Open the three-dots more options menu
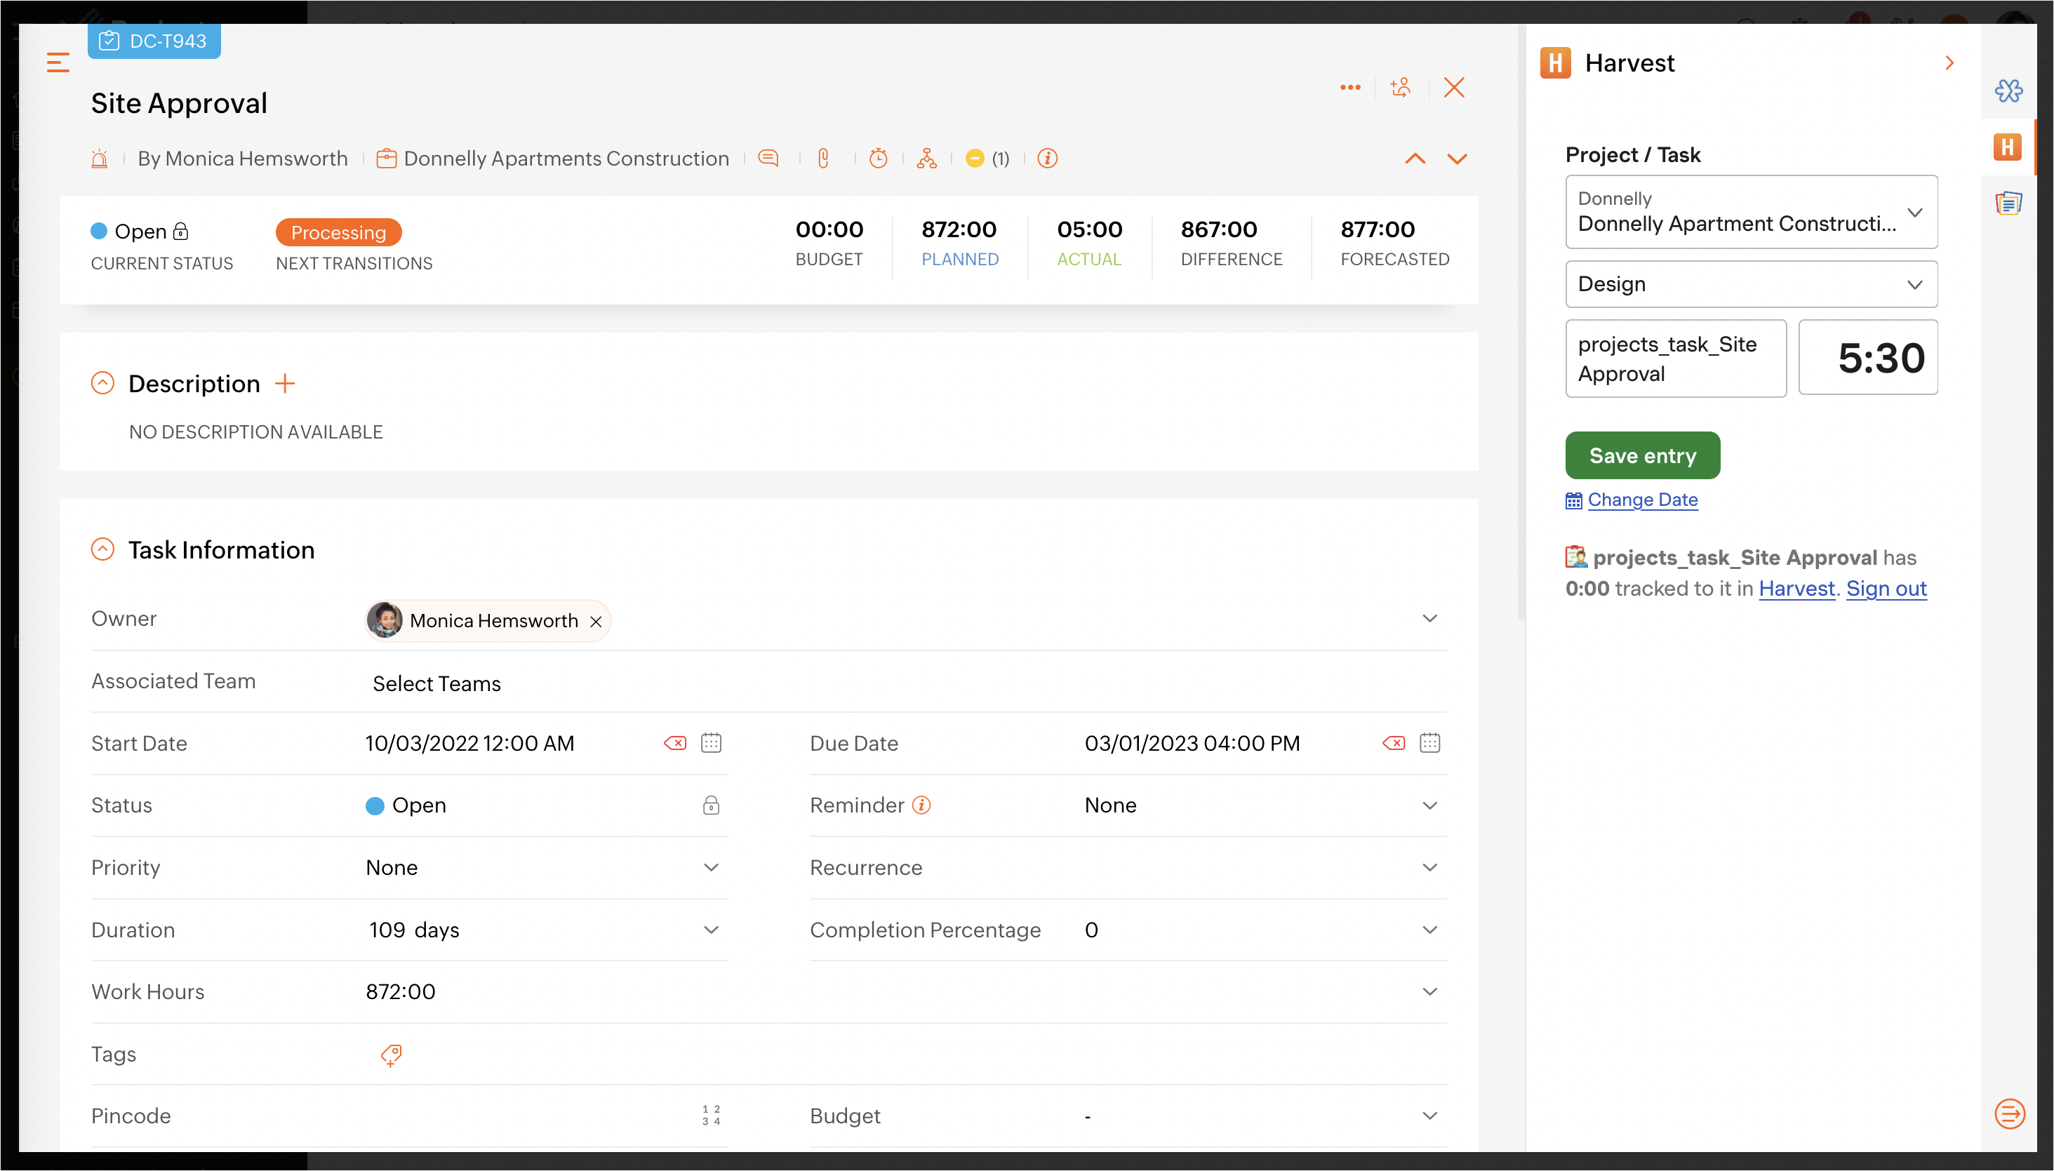Image resolution: width=2054 pixels, height=1171 pixels. tap(1350, 88)
